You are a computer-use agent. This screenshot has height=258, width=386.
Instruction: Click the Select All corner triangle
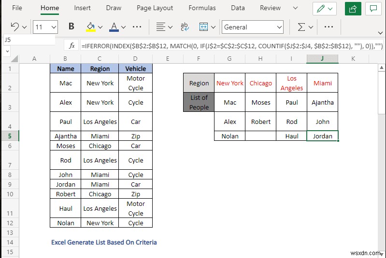coord(15,59)
